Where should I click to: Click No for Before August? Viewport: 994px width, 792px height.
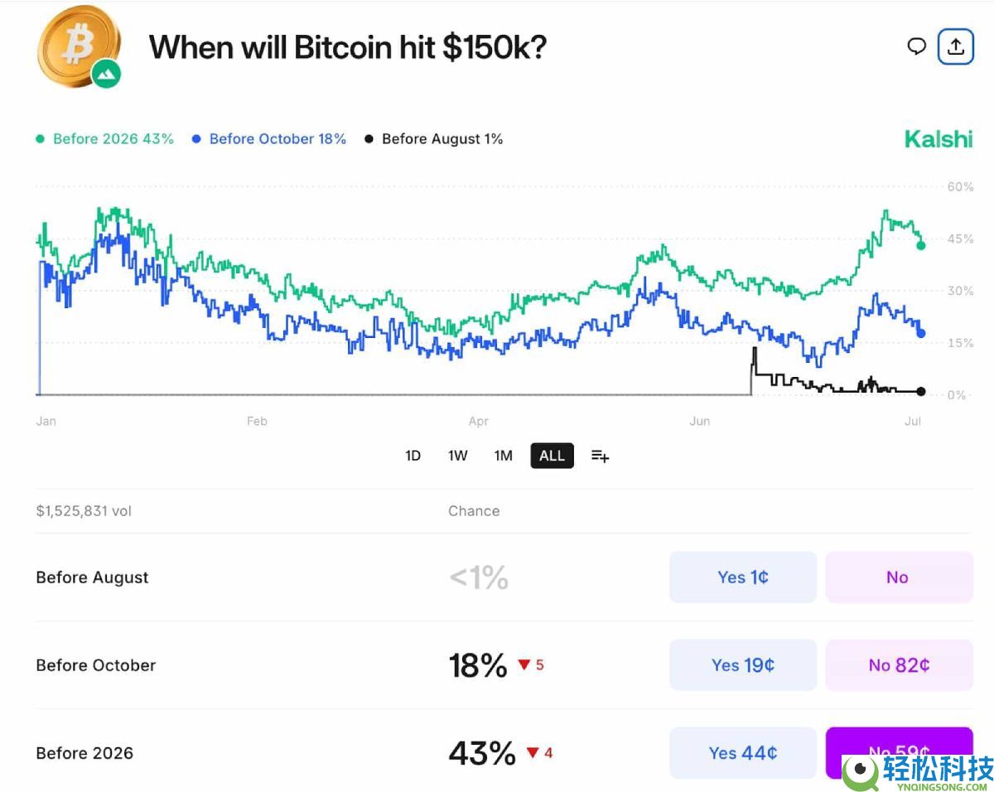coord(898,577)
